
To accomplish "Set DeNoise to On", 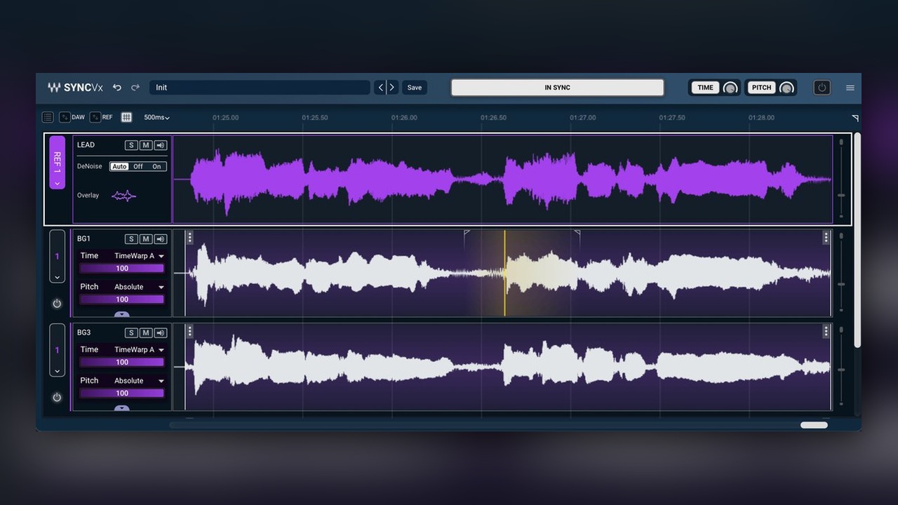I will click(x=156, y=166).
